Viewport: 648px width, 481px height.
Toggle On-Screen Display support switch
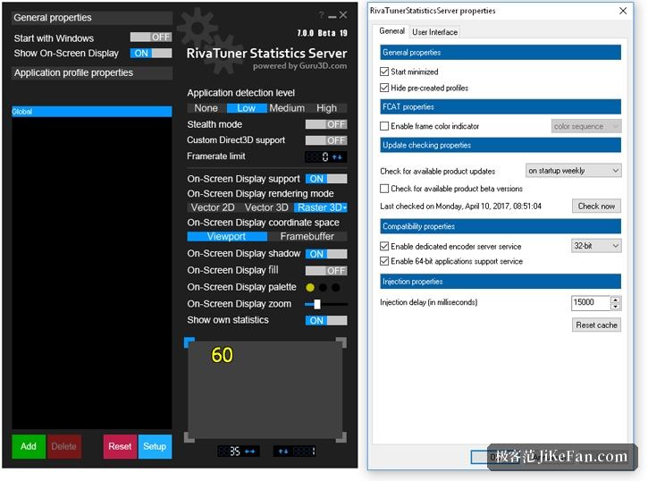[x=326, y=179]
